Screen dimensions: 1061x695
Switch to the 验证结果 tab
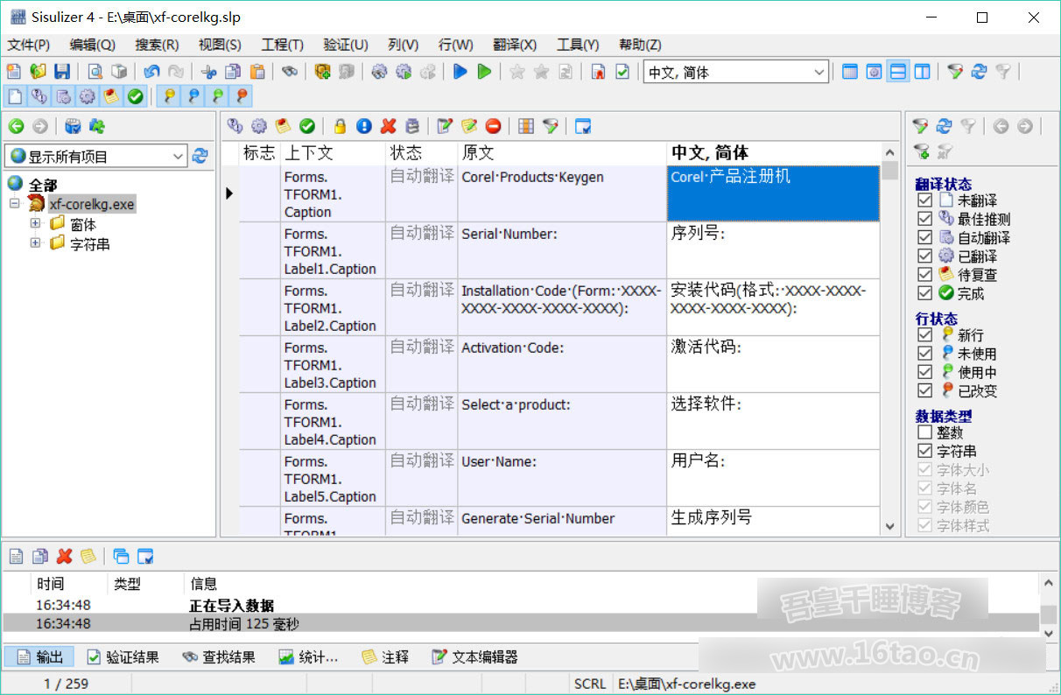pyautogui.click(x=123, y=656)
